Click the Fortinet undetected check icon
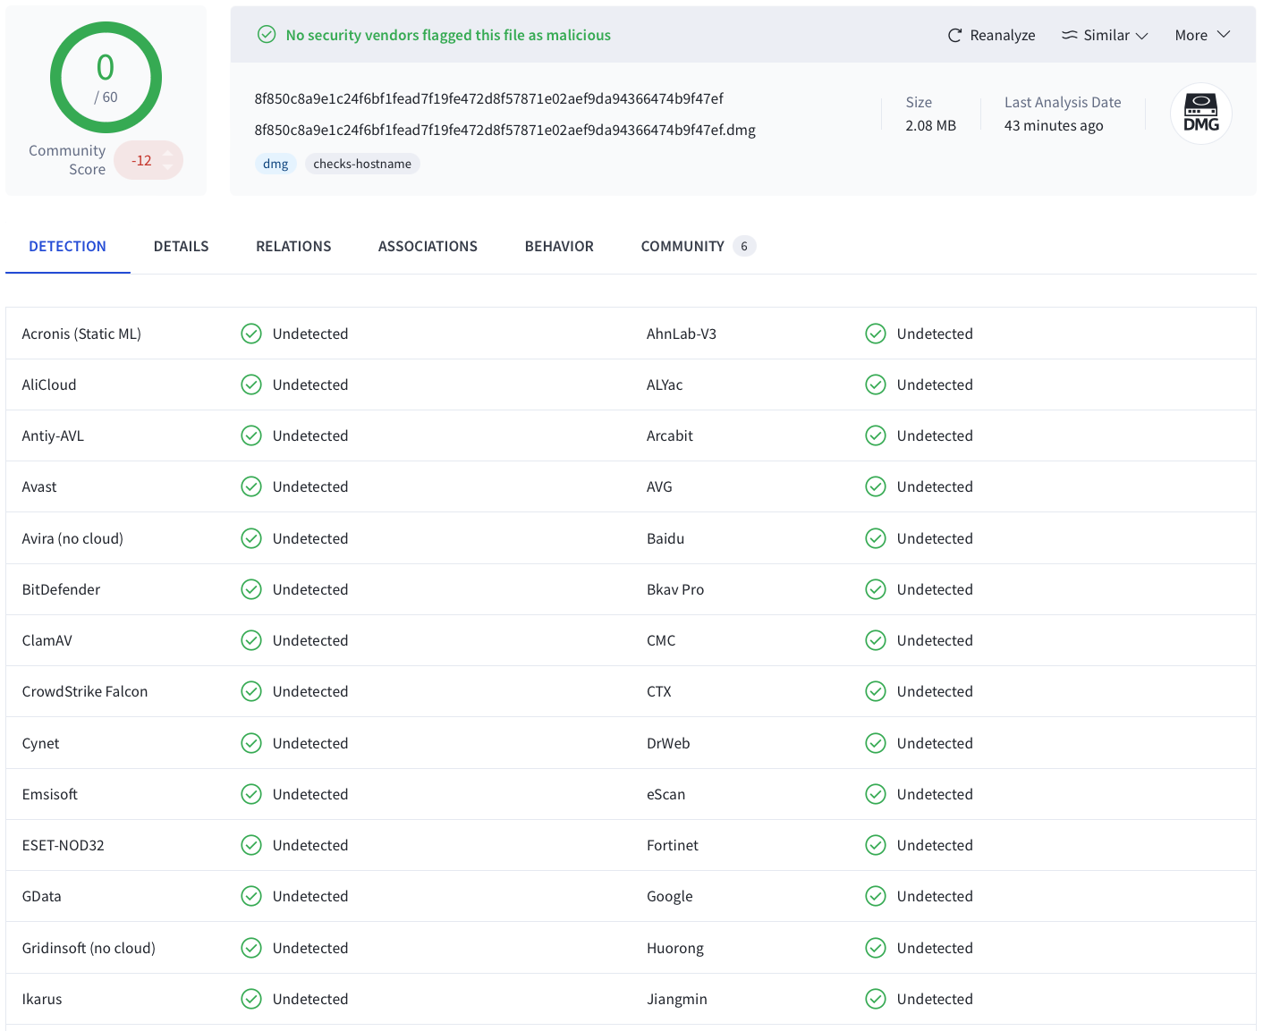The image size is (1263, 1031). click(x=876, y=845)
